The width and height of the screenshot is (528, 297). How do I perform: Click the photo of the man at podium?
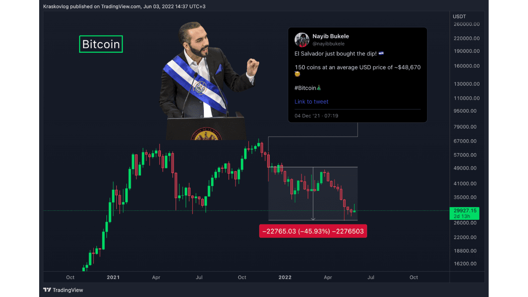(x=210, y=81)
